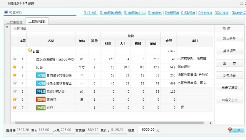Expand the collapsed left side panel
This screenshot has width=246, height=140.
(x=7, y=27)
